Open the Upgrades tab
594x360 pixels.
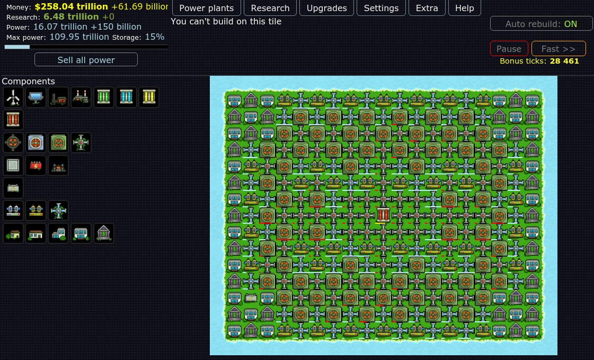[326, 8]
